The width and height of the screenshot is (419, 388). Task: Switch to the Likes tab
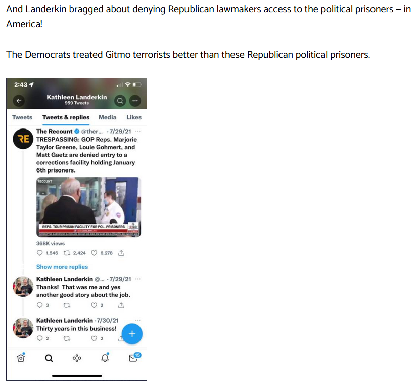[x=134, y=117]
